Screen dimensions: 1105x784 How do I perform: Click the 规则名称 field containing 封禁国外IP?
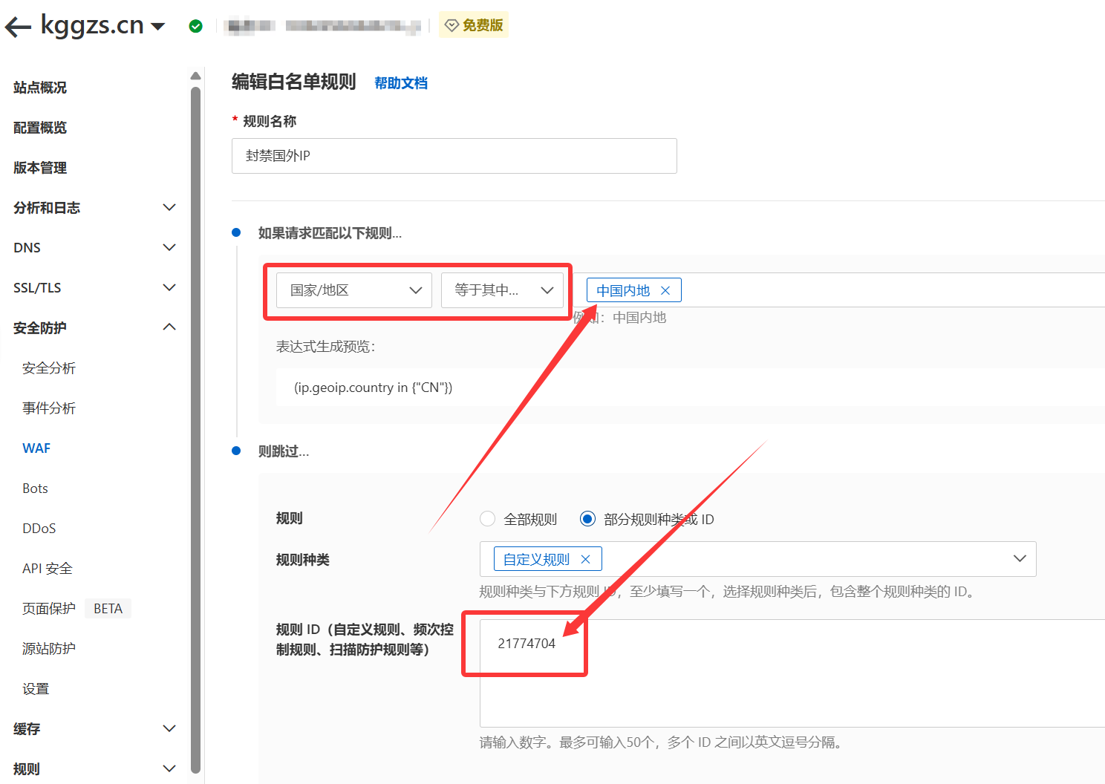tap(454, 156)
